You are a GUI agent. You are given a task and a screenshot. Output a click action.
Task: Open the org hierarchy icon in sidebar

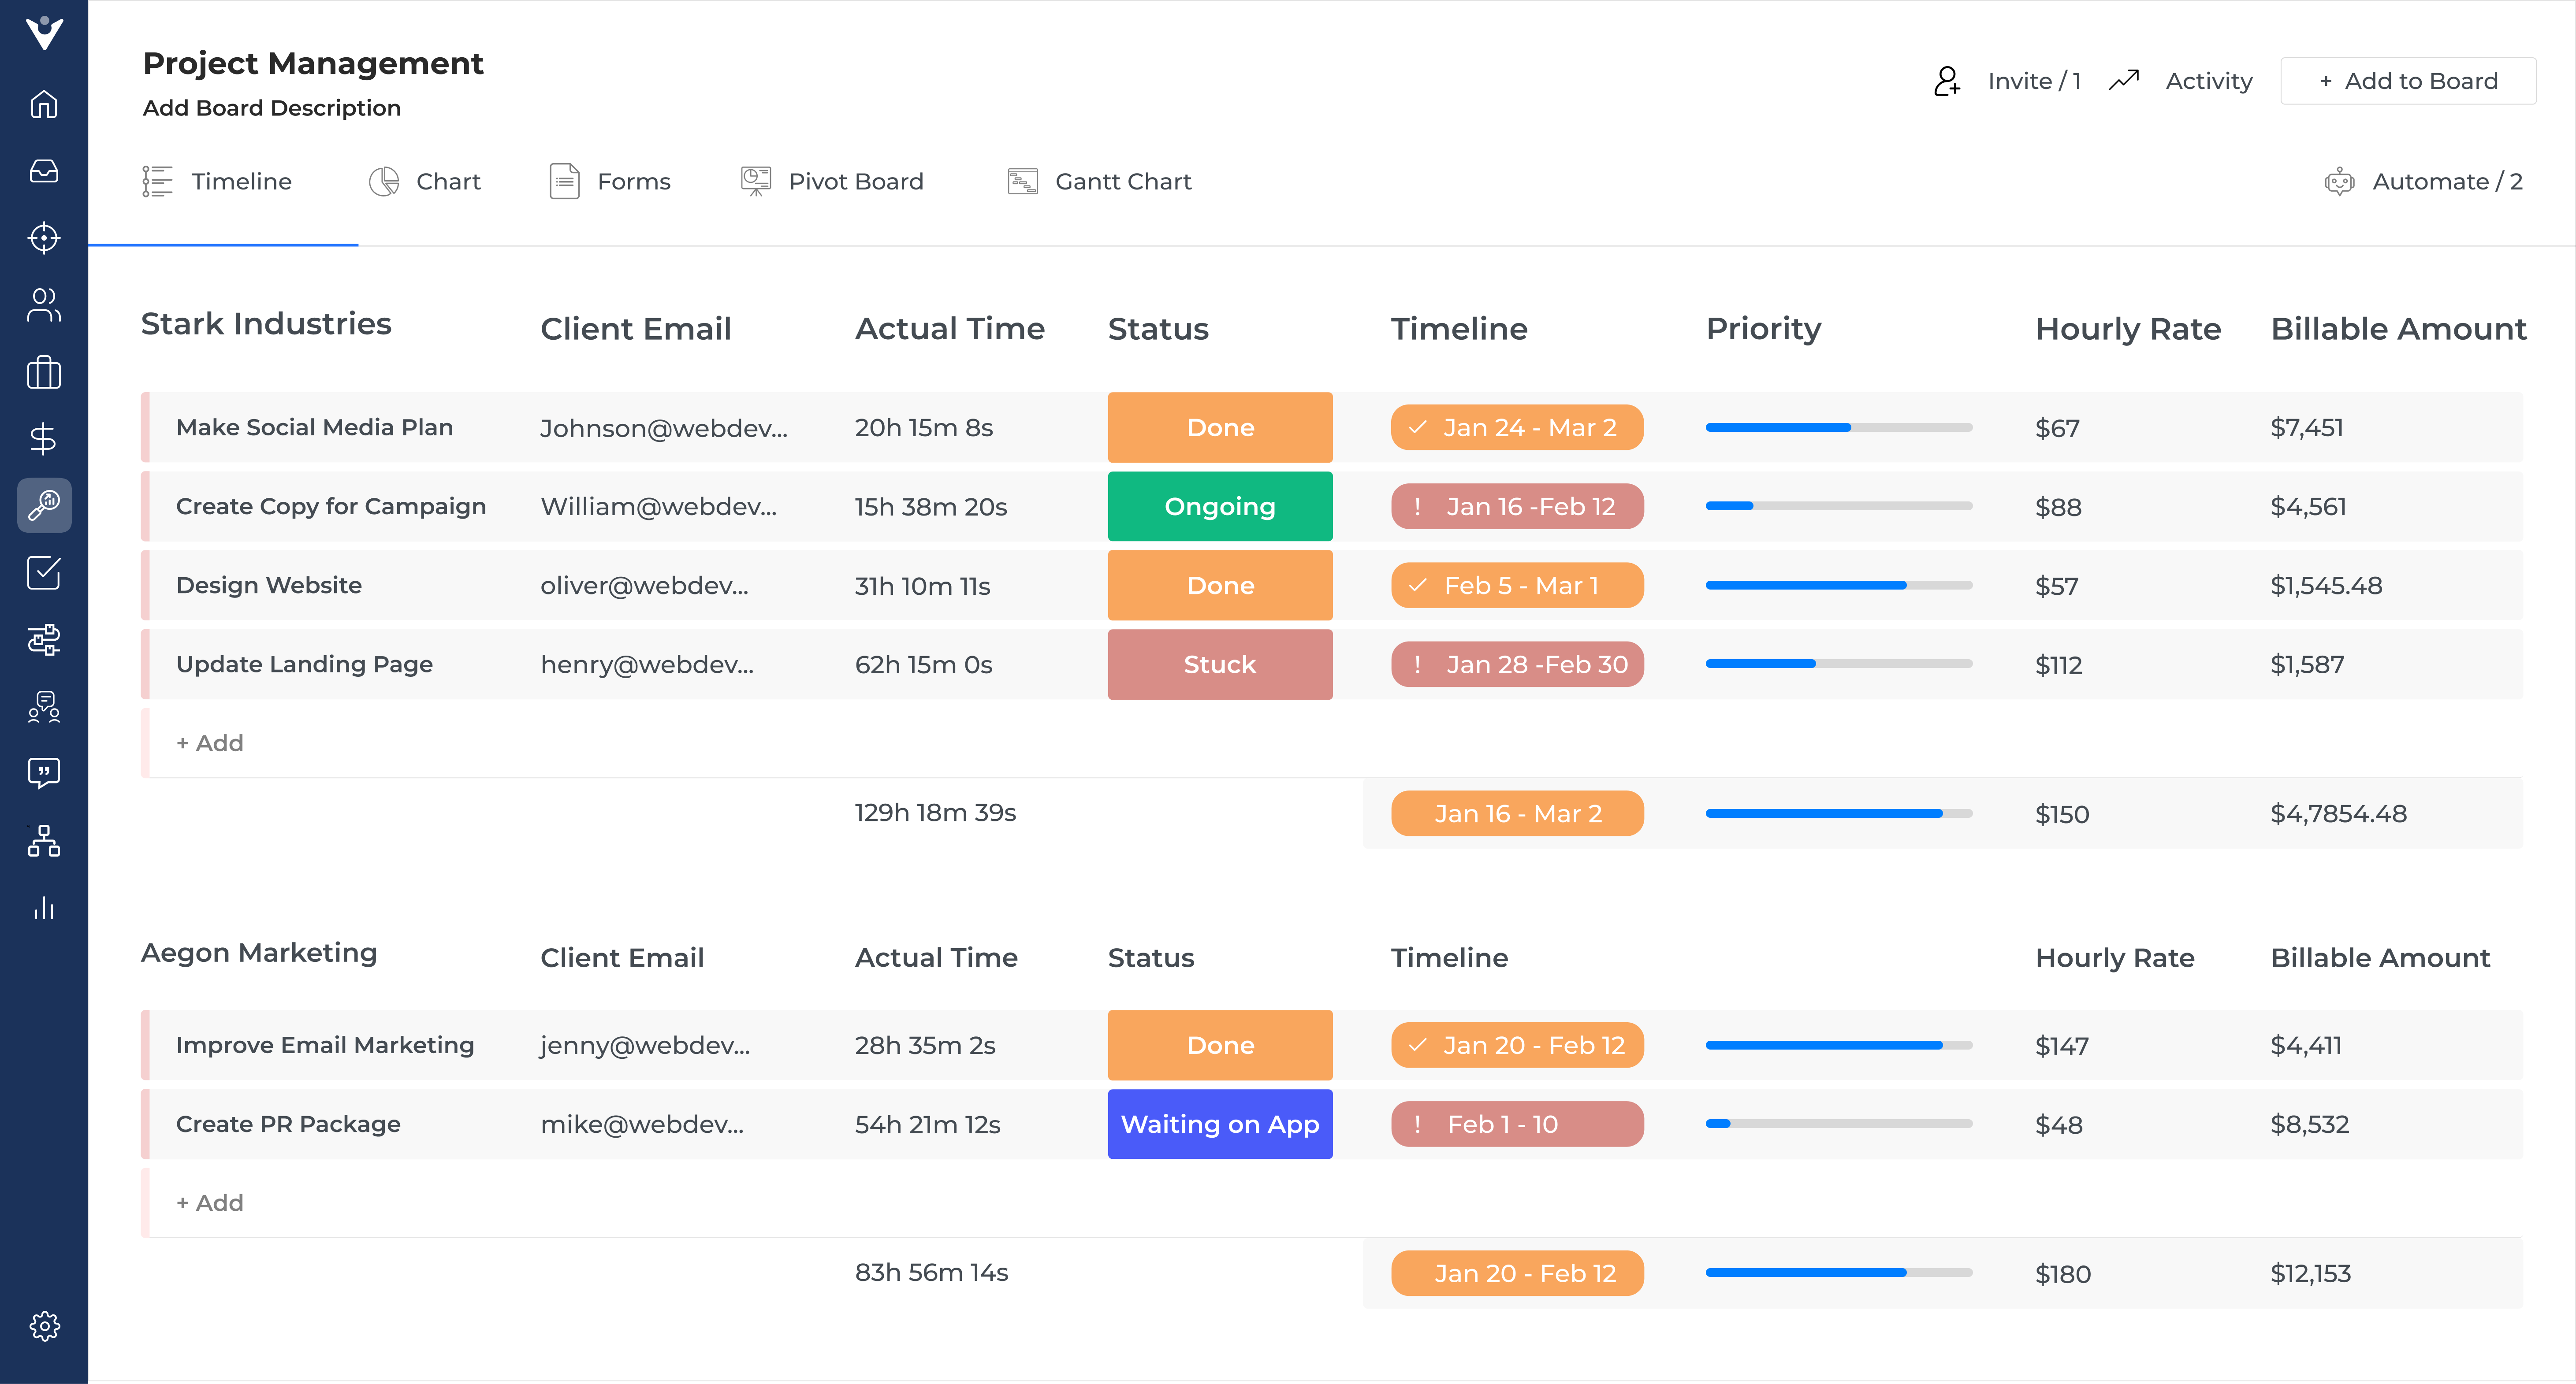pyautogui.click(x=44, y=840)
